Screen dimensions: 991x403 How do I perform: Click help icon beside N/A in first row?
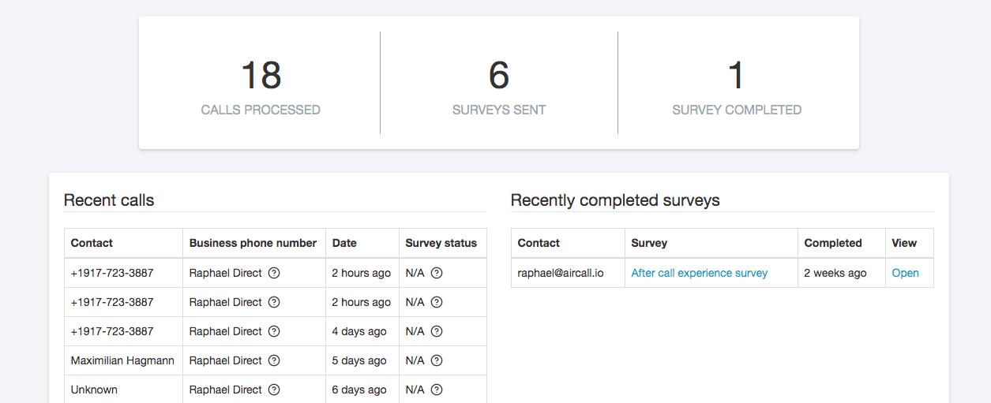(437, 273)
